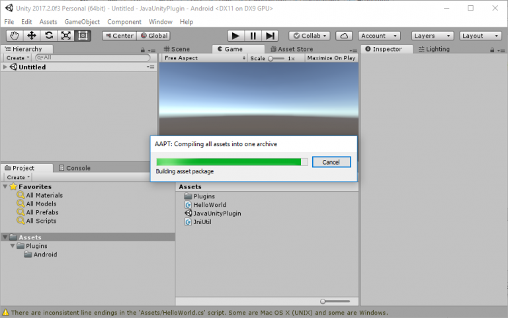
Task: Open the Hierarchy panel options menu
Action: pyautogui.click(x=151, y=50)
